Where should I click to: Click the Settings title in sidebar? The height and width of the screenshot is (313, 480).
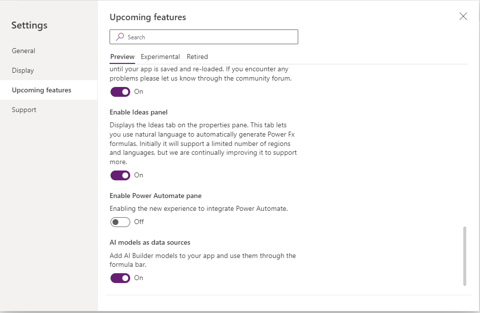click(x=29, y=25)
